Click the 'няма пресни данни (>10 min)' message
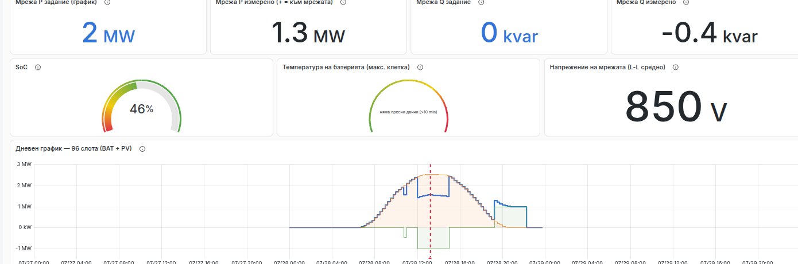 click(408, 112)
